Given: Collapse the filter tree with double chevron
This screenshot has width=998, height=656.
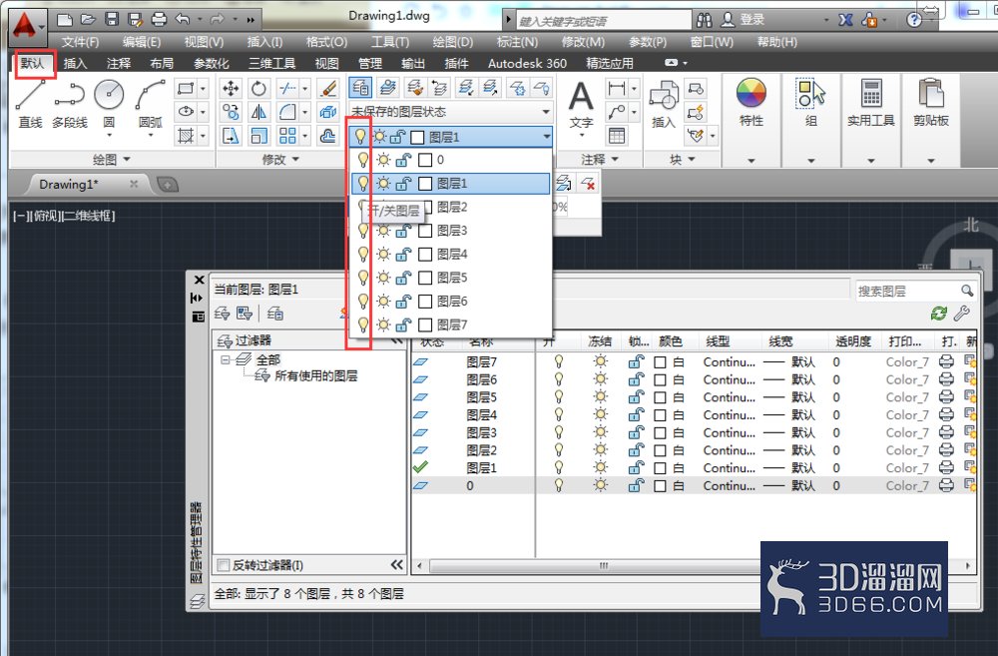Looking at the screenshot, I should pyautogui.click(x=396, y=565).
